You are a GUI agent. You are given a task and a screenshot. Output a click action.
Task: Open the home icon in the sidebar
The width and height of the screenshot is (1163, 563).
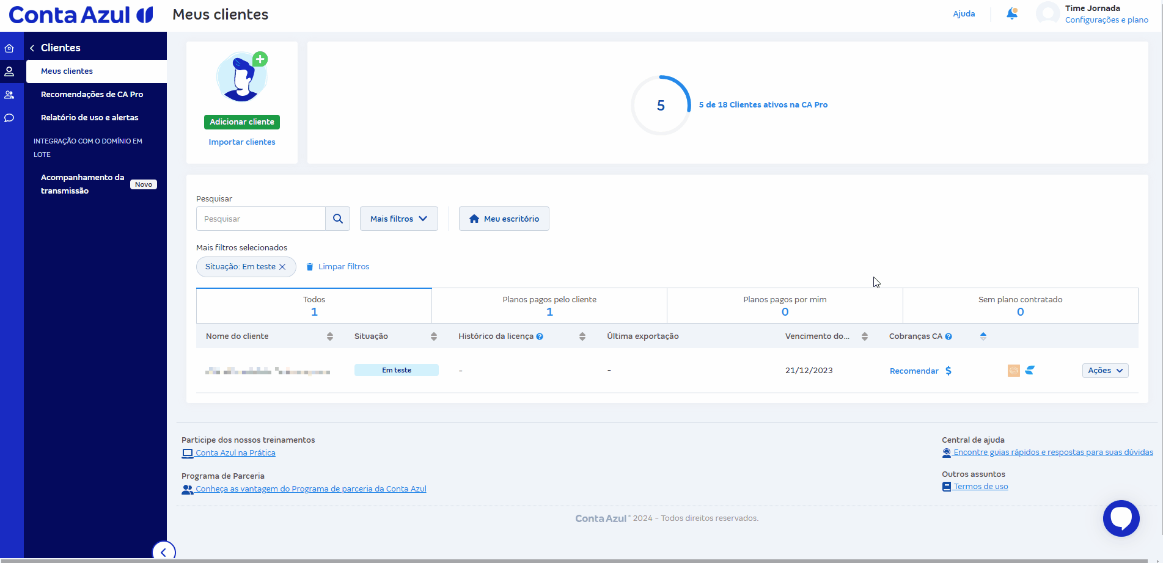click(x=10, y=47)
